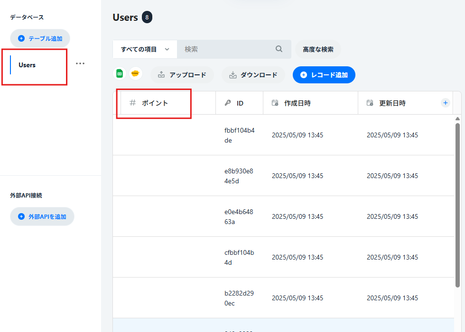Screen dimensions: 465x332
Task: Click the record count badge 8
Action: click(x=147, y=17)
